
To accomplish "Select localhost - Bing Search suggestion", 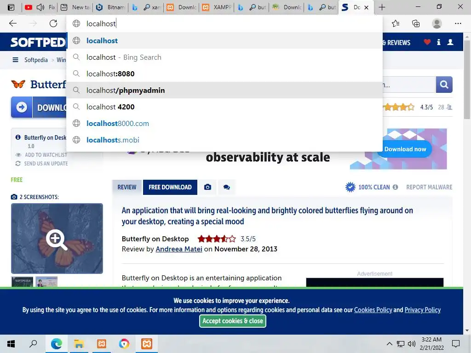I will click(224, 57).
